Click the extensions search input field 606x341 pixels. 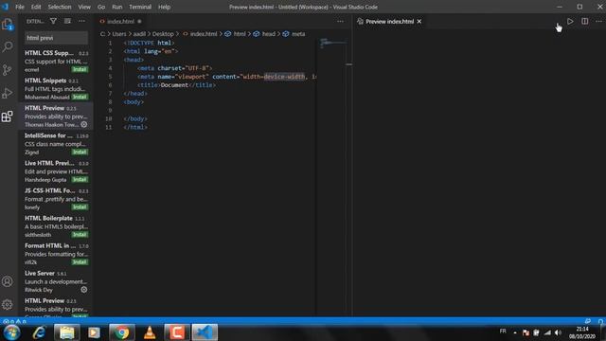tap(57, 38)
